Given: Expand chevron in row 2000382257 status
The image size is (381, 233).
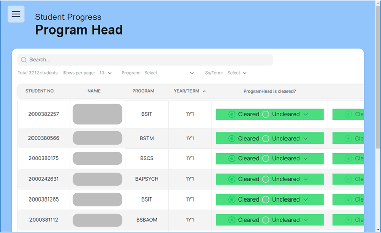Looking at the screenshot, I should [306, 114].
